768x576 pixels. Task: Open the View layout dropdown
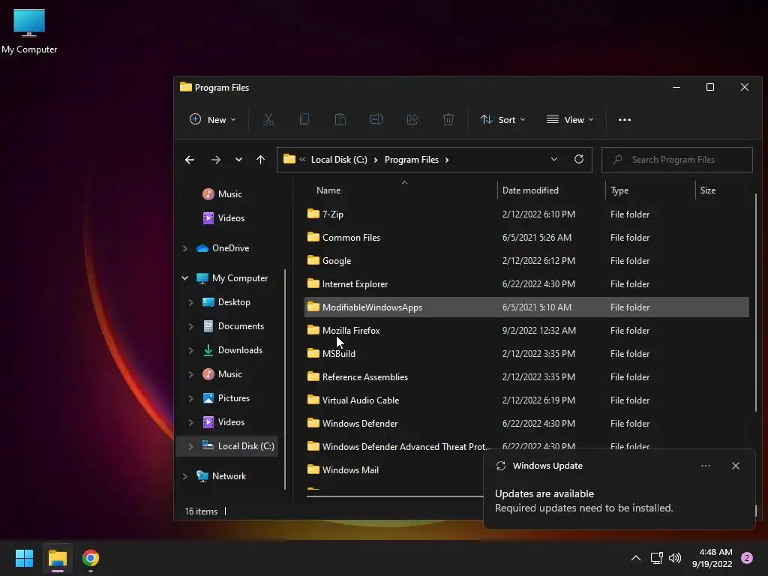pyautogui.click(x=570, y=119)
